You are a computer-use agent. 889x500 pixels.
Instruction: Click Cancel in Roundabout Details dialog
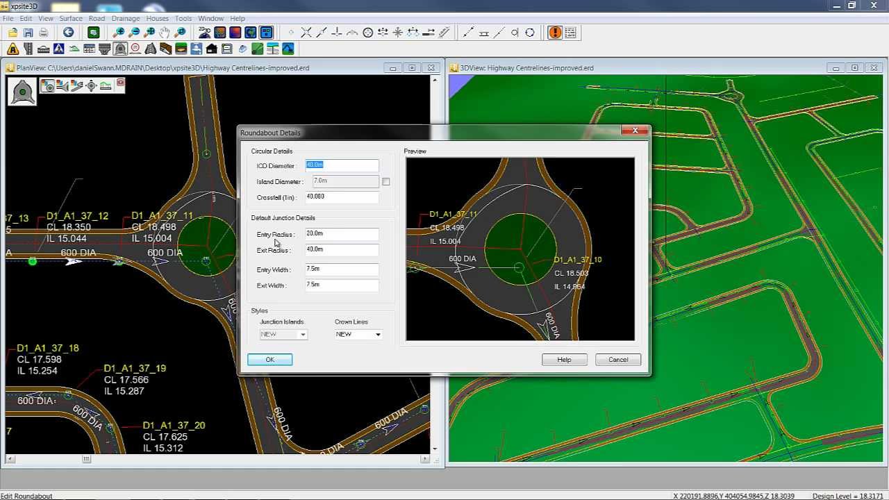618,360
